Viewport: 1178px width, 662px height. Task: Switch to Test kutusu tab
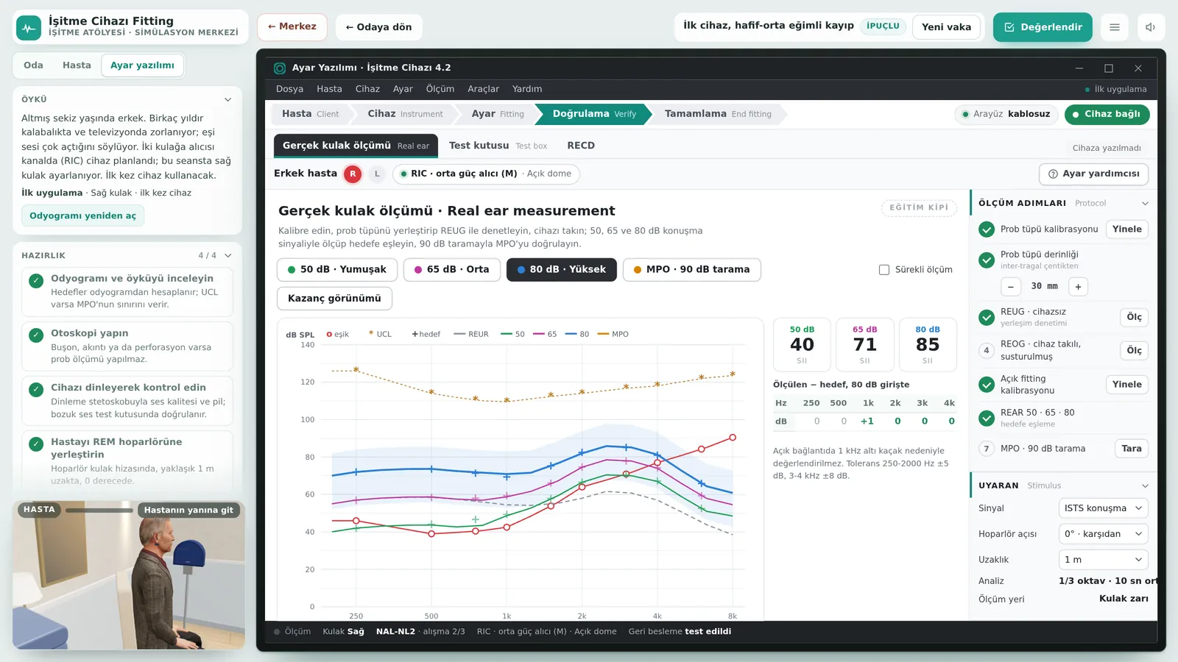click(498, 146)
